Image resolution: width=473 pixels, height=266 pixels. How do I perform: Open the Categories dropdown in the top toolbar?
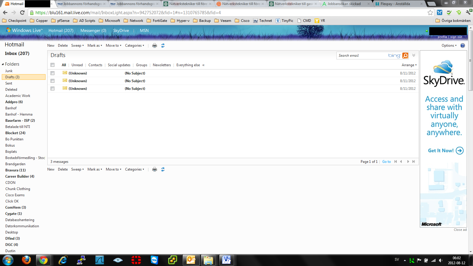click(135, 46)
